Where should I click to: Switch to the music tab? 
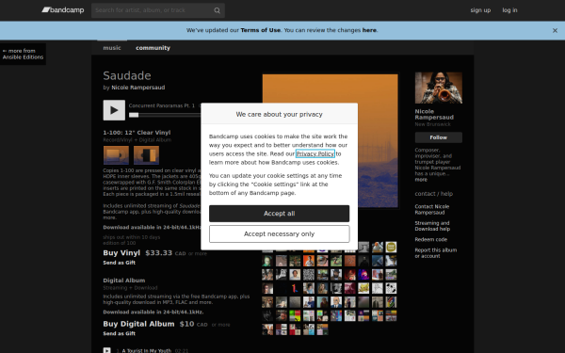112,48
